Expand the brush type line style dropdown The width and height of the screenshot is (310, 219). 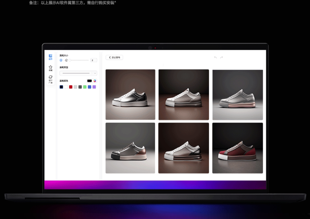point(78,73)
